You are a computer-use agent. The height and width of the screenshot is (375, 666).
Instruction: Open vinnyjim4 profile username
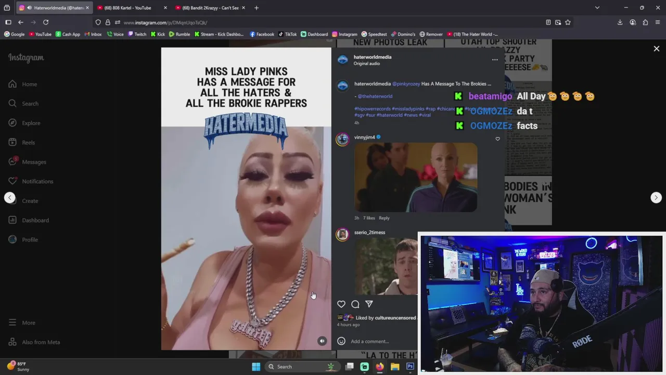[364, 137]
